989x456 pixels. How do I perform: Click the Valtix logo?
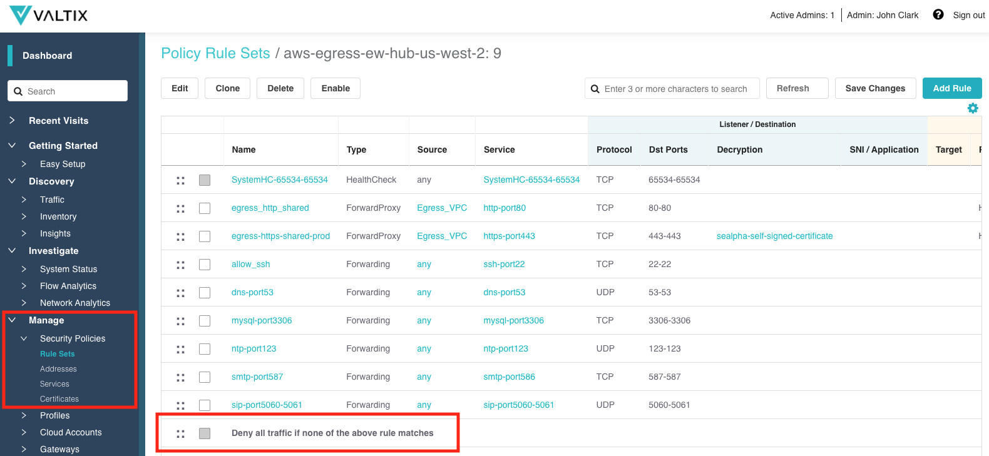[49, 15]
